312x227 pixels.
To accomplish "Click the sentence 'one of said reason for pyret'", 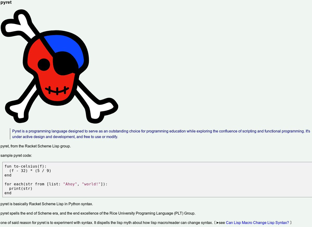I will (x=107, y=223).
